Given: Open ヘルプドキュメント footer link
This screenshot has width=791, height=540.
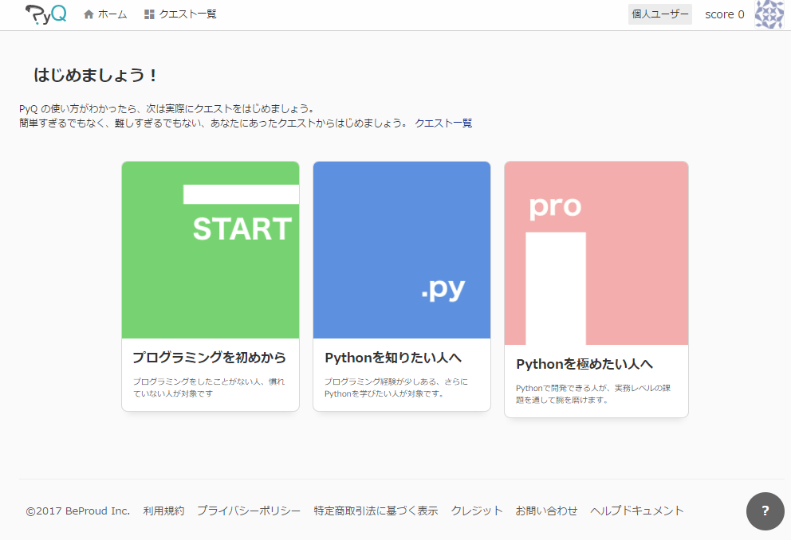Looking at the screenshot, I should click(637, 511).
